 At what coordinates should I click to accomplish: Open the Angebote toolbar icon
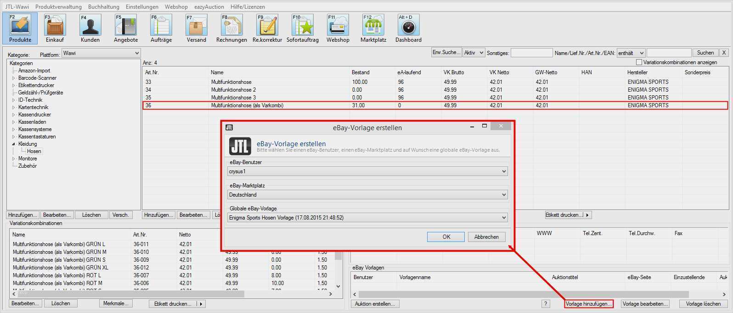tap(126, 28)
